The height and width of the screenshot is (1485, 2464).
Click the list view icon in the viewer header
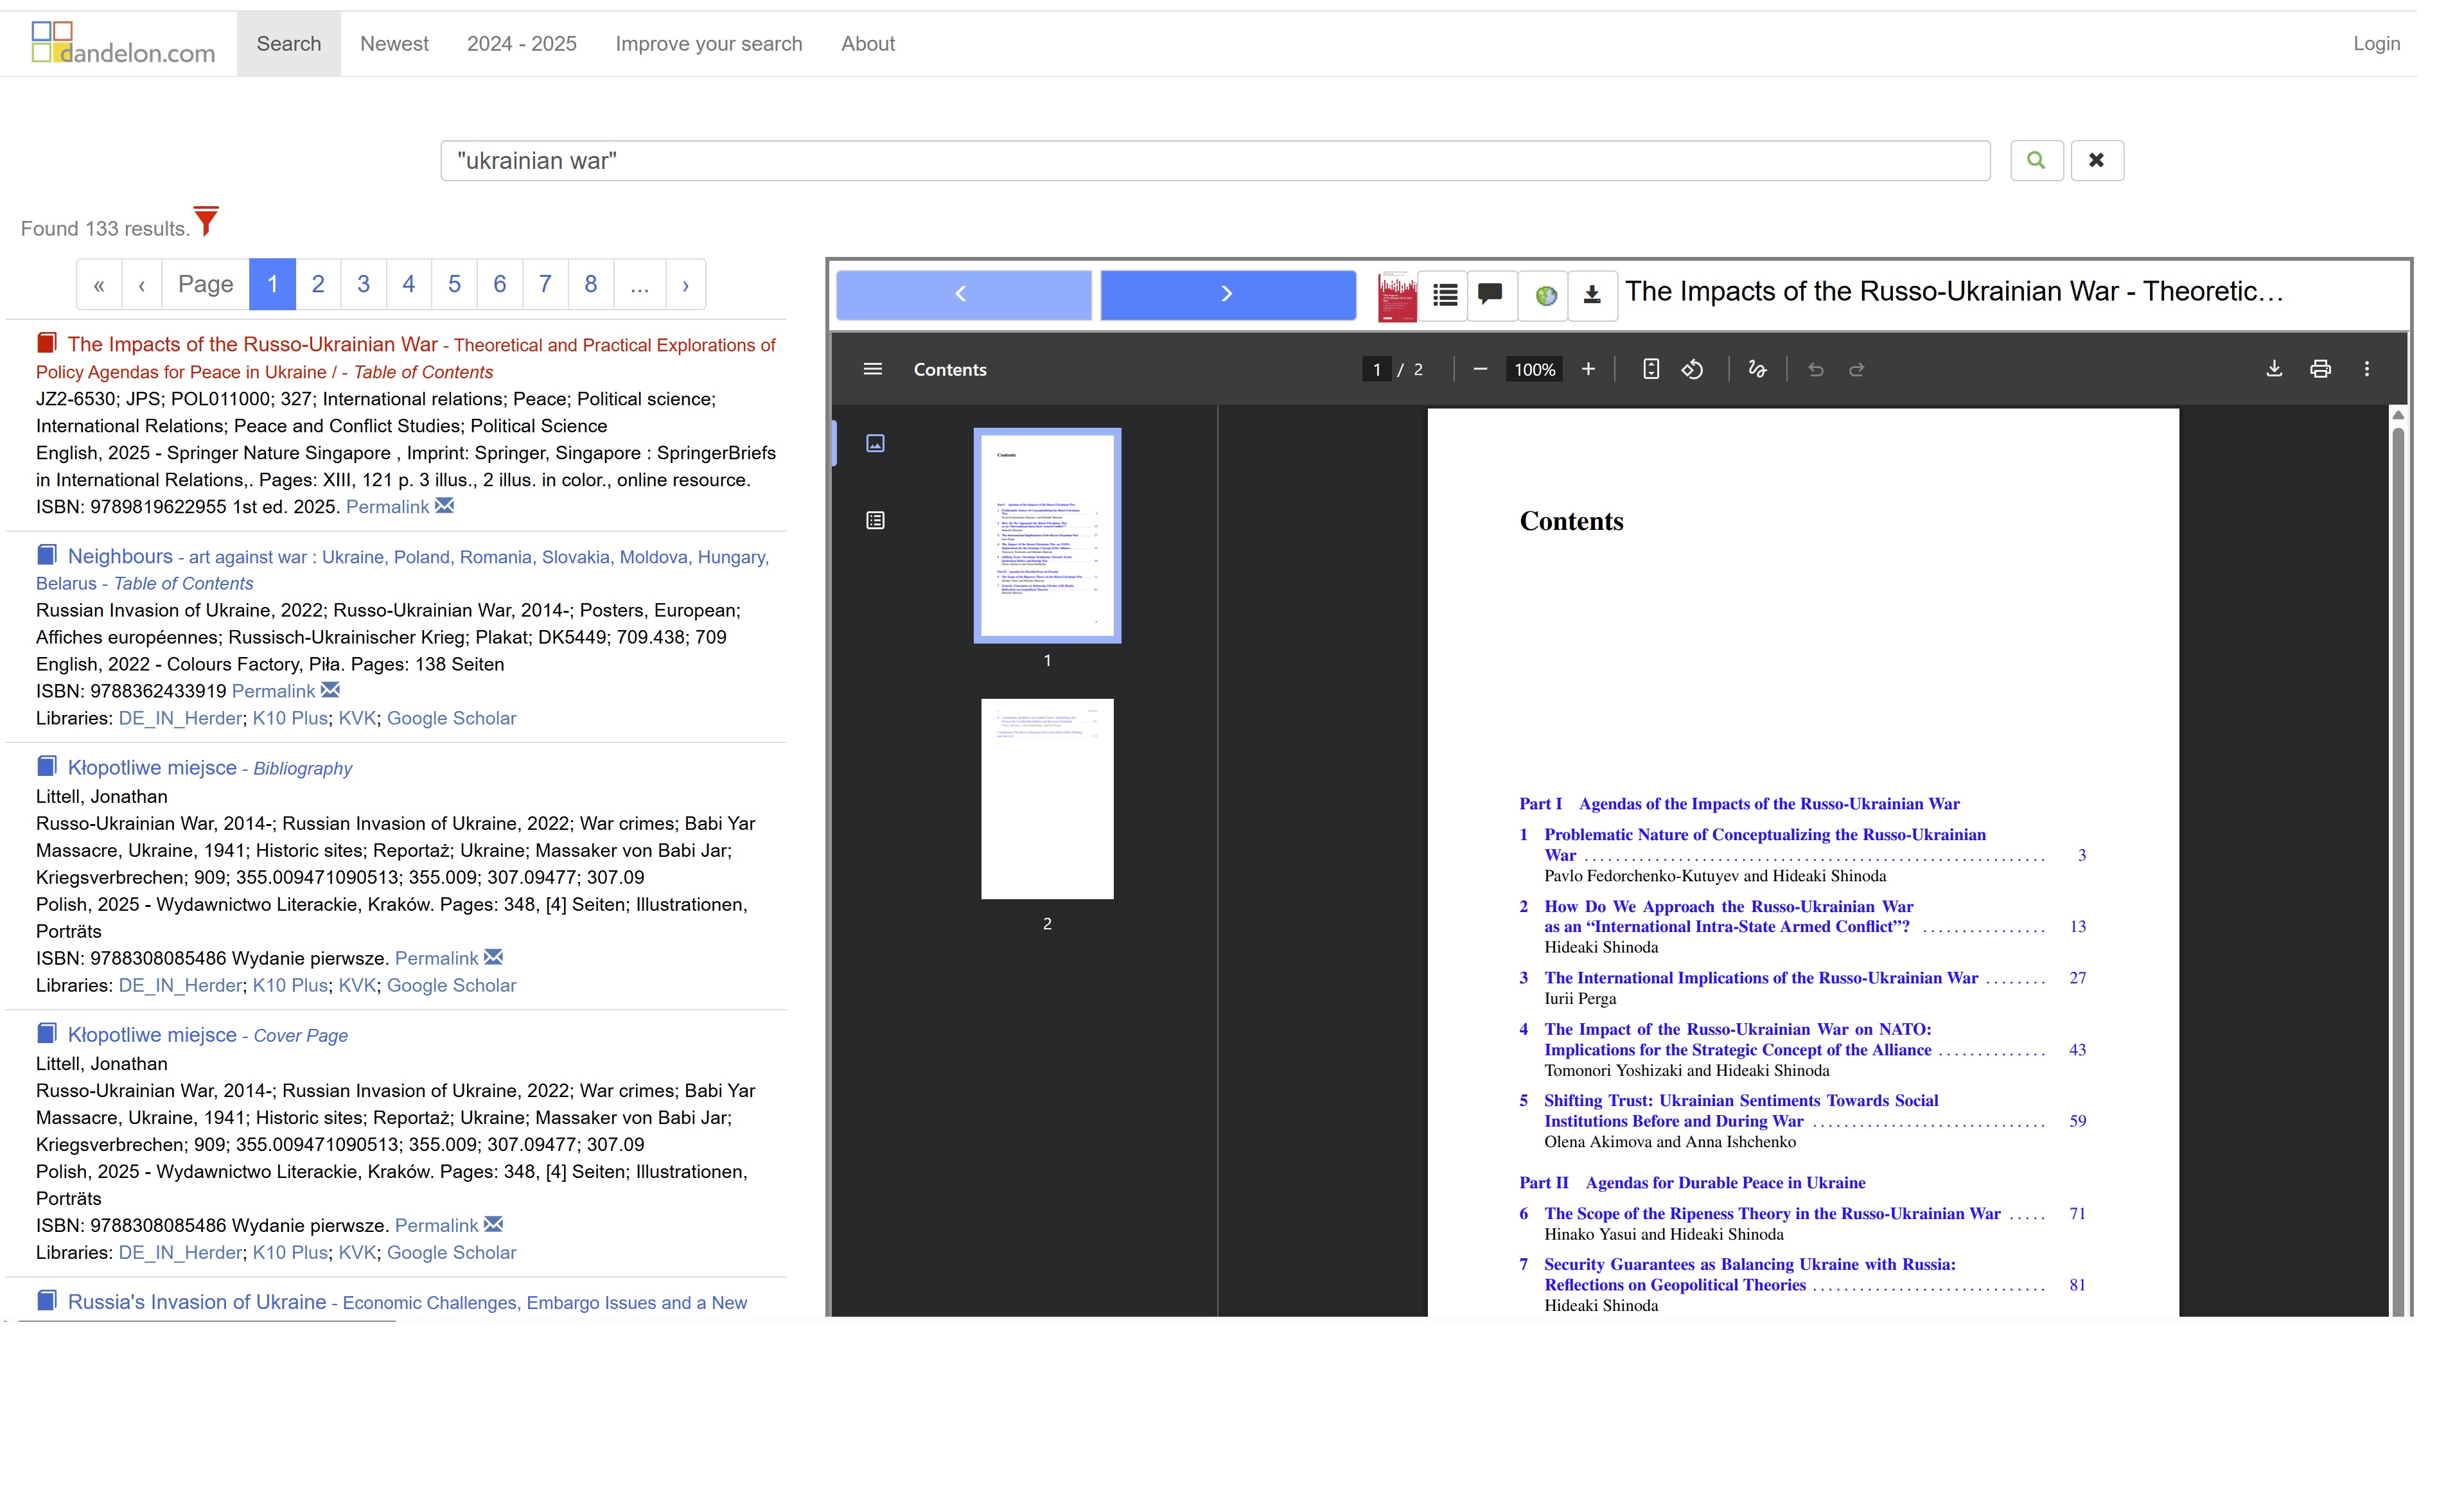point(1444,295)
